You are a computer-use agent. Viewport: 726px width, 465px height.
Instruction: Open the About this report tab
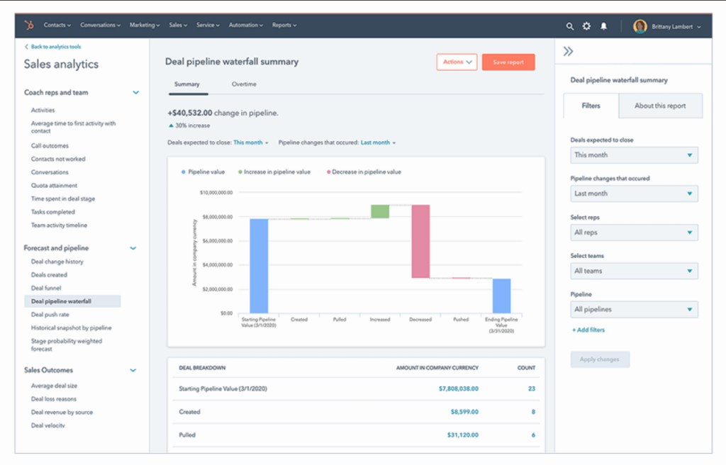[660, 106]
